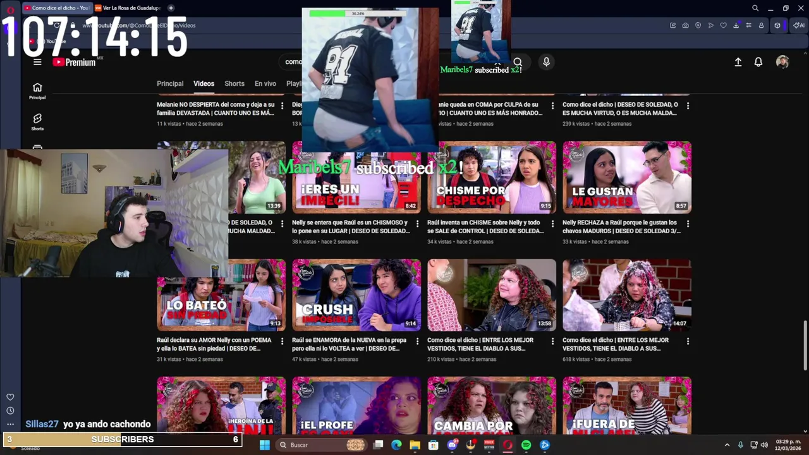Click the YouTube upload/create icon

click(x=738, y=62)
